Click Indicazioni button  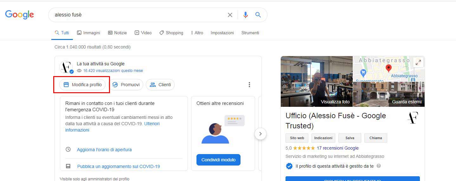[x=323, y=138]
